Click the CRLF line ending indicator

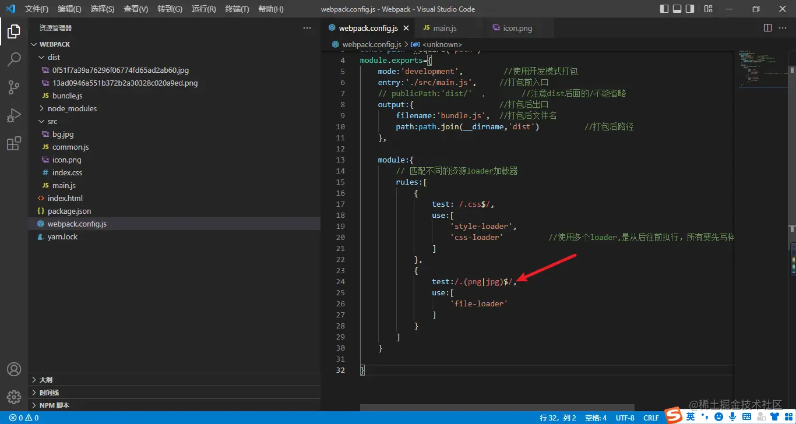click(x=651, y=418)
